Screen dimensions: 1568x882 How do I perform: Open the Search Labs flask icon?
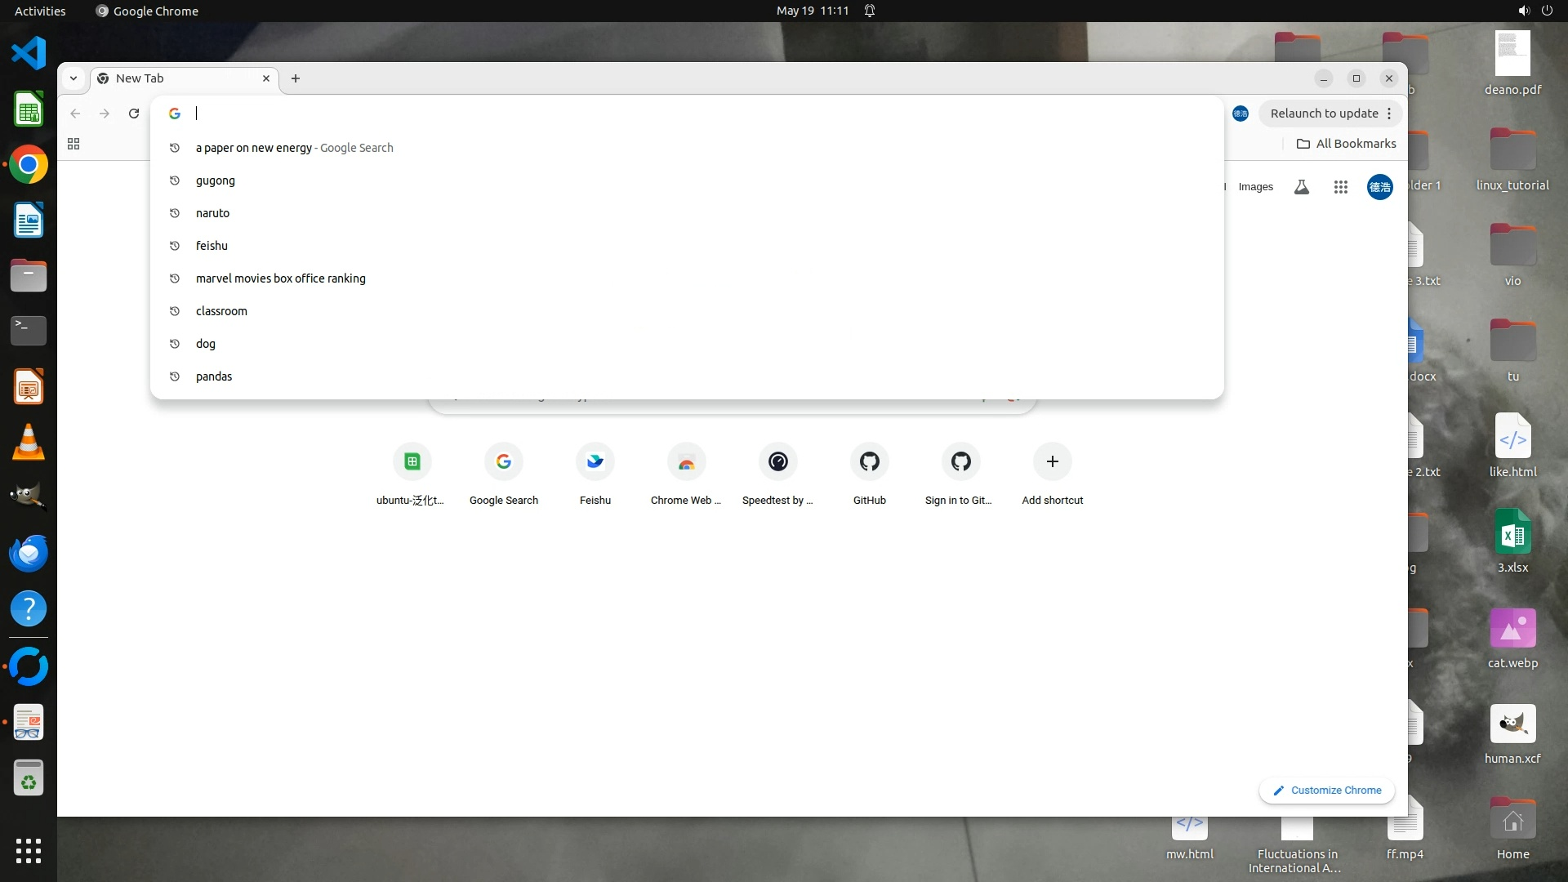point(1302,187)
